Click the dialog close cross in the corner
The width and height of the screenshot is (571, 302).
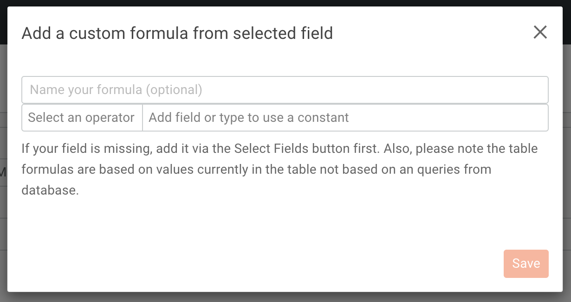pyautogui.click(x=540, y=32)
